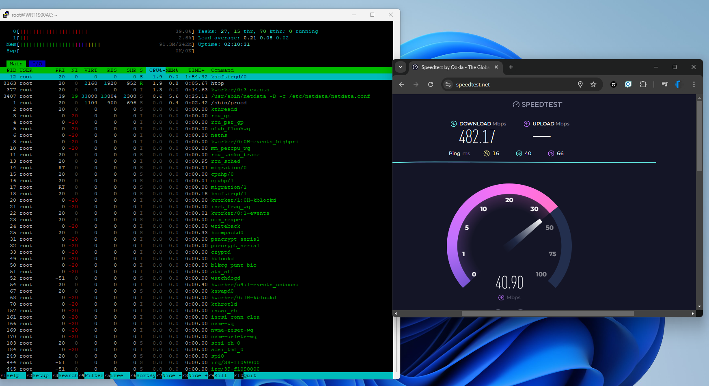Viewport: 709px width, 386px height.
Task: Click F7 Nice - in htop
Action: point(169,375)
